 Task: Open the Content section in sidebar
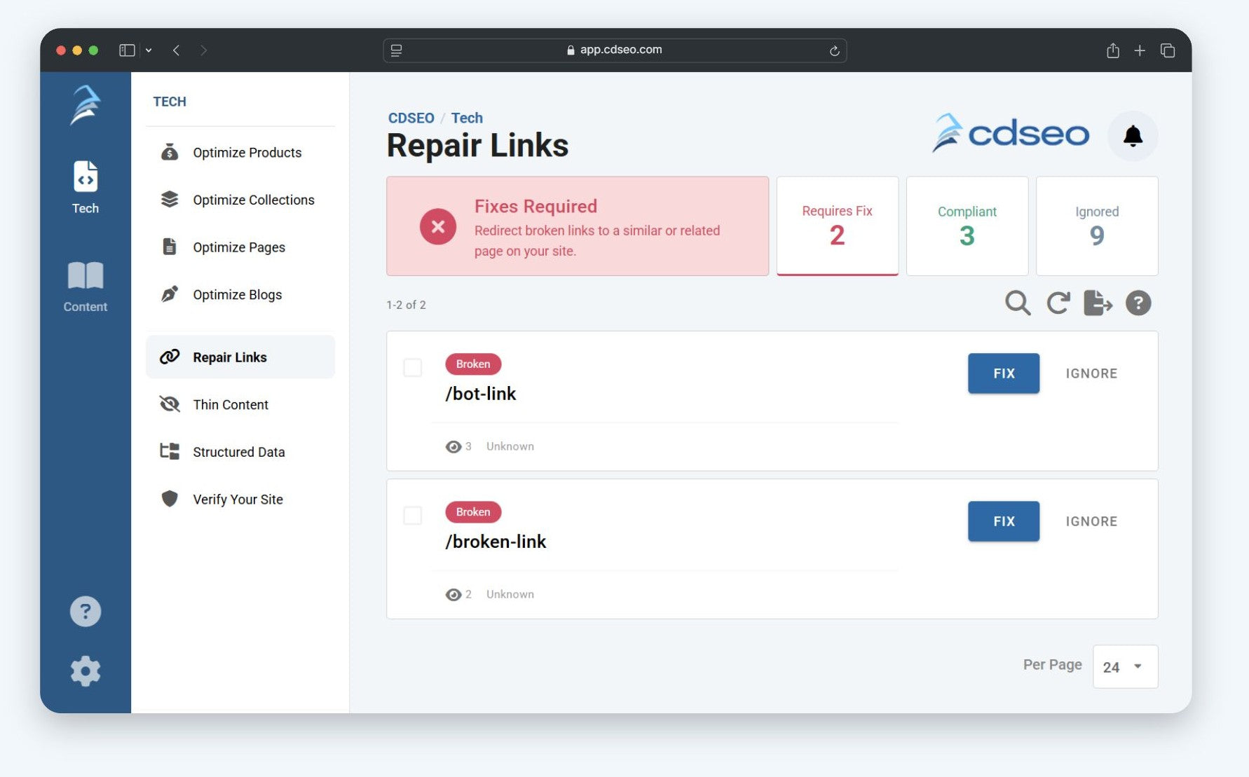point(86,287)
